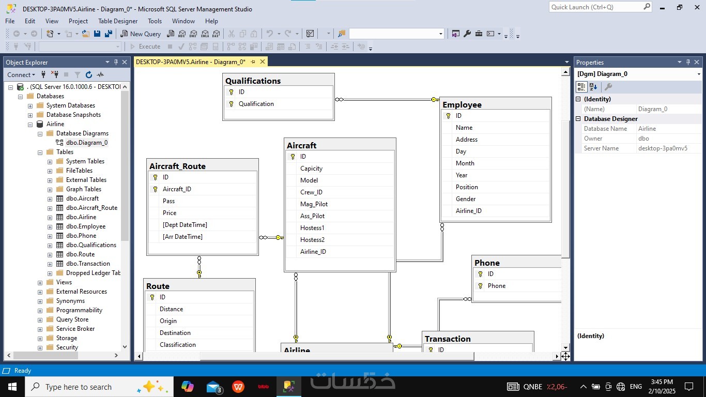
Task: Click the Save icon in main toolbar
Action: (97, 34)
